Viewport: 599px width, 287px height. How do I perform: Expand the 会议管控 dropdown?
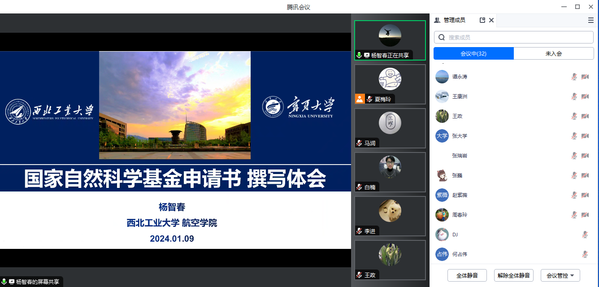[560, 275]
